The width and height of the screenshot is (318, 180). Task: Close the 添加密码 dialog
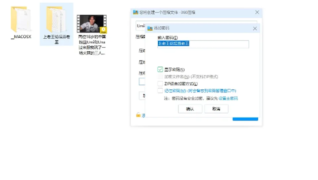(x=255, y=28)
